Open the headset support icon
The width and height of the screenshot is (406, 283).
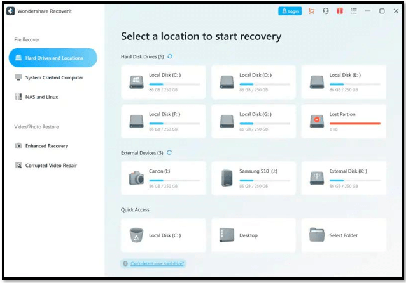point(325,11)
